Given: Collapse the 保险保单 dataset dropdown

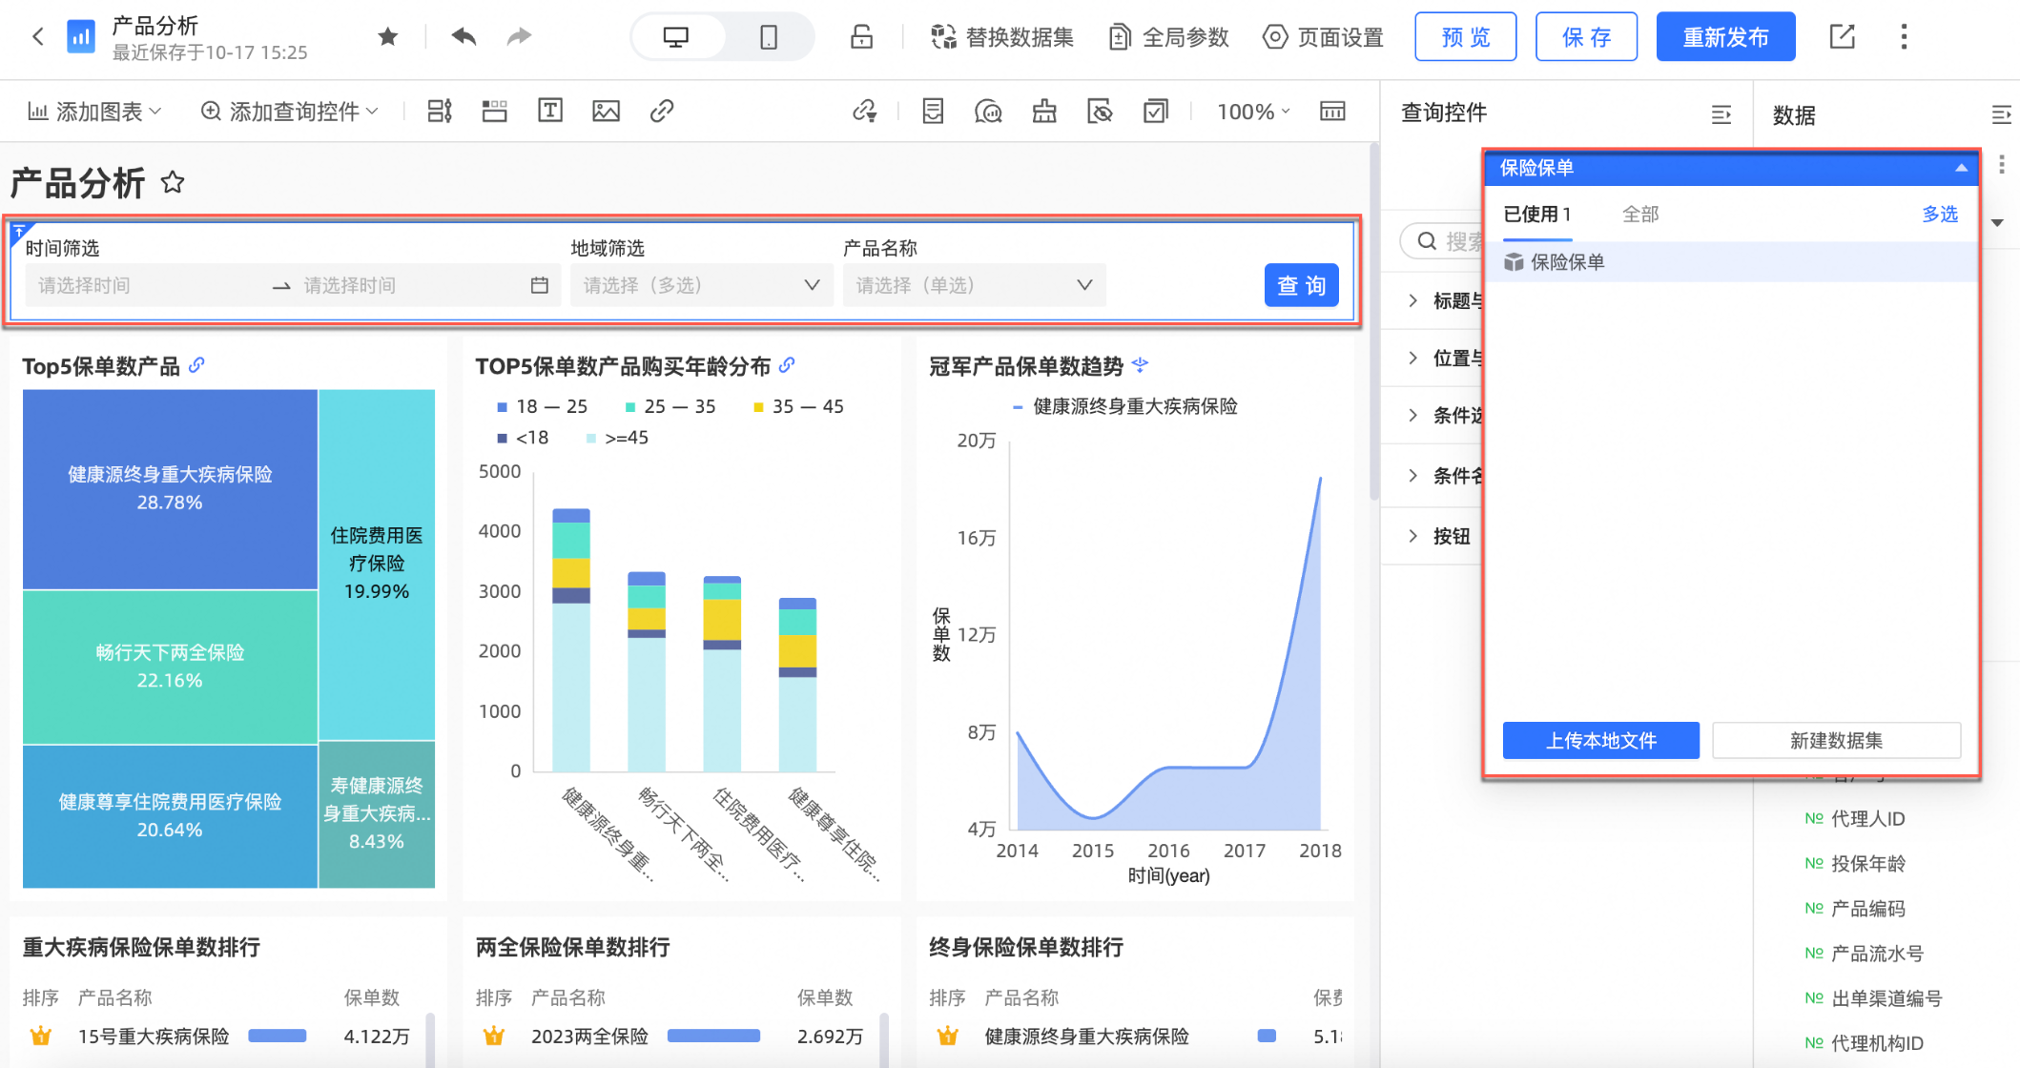Looking at the screenshot, I should coord(1961,168).
